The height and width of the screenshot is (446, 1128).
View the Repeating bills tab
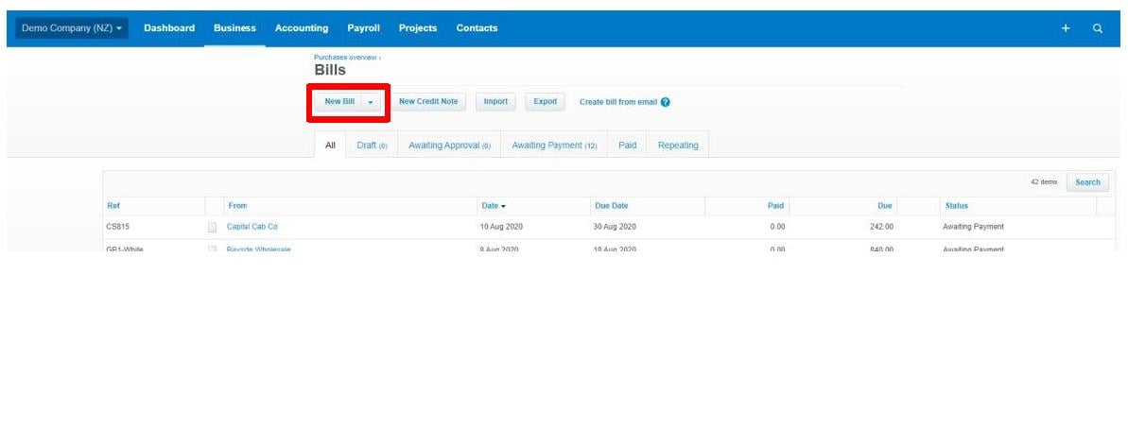tap(678, 146)
